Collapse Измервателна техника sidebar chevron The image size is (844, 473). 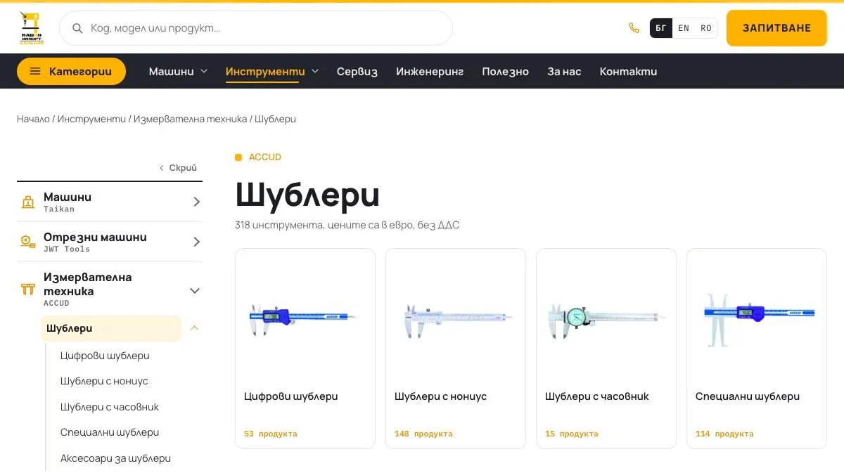pyautogui.click(x=196, y=290)
